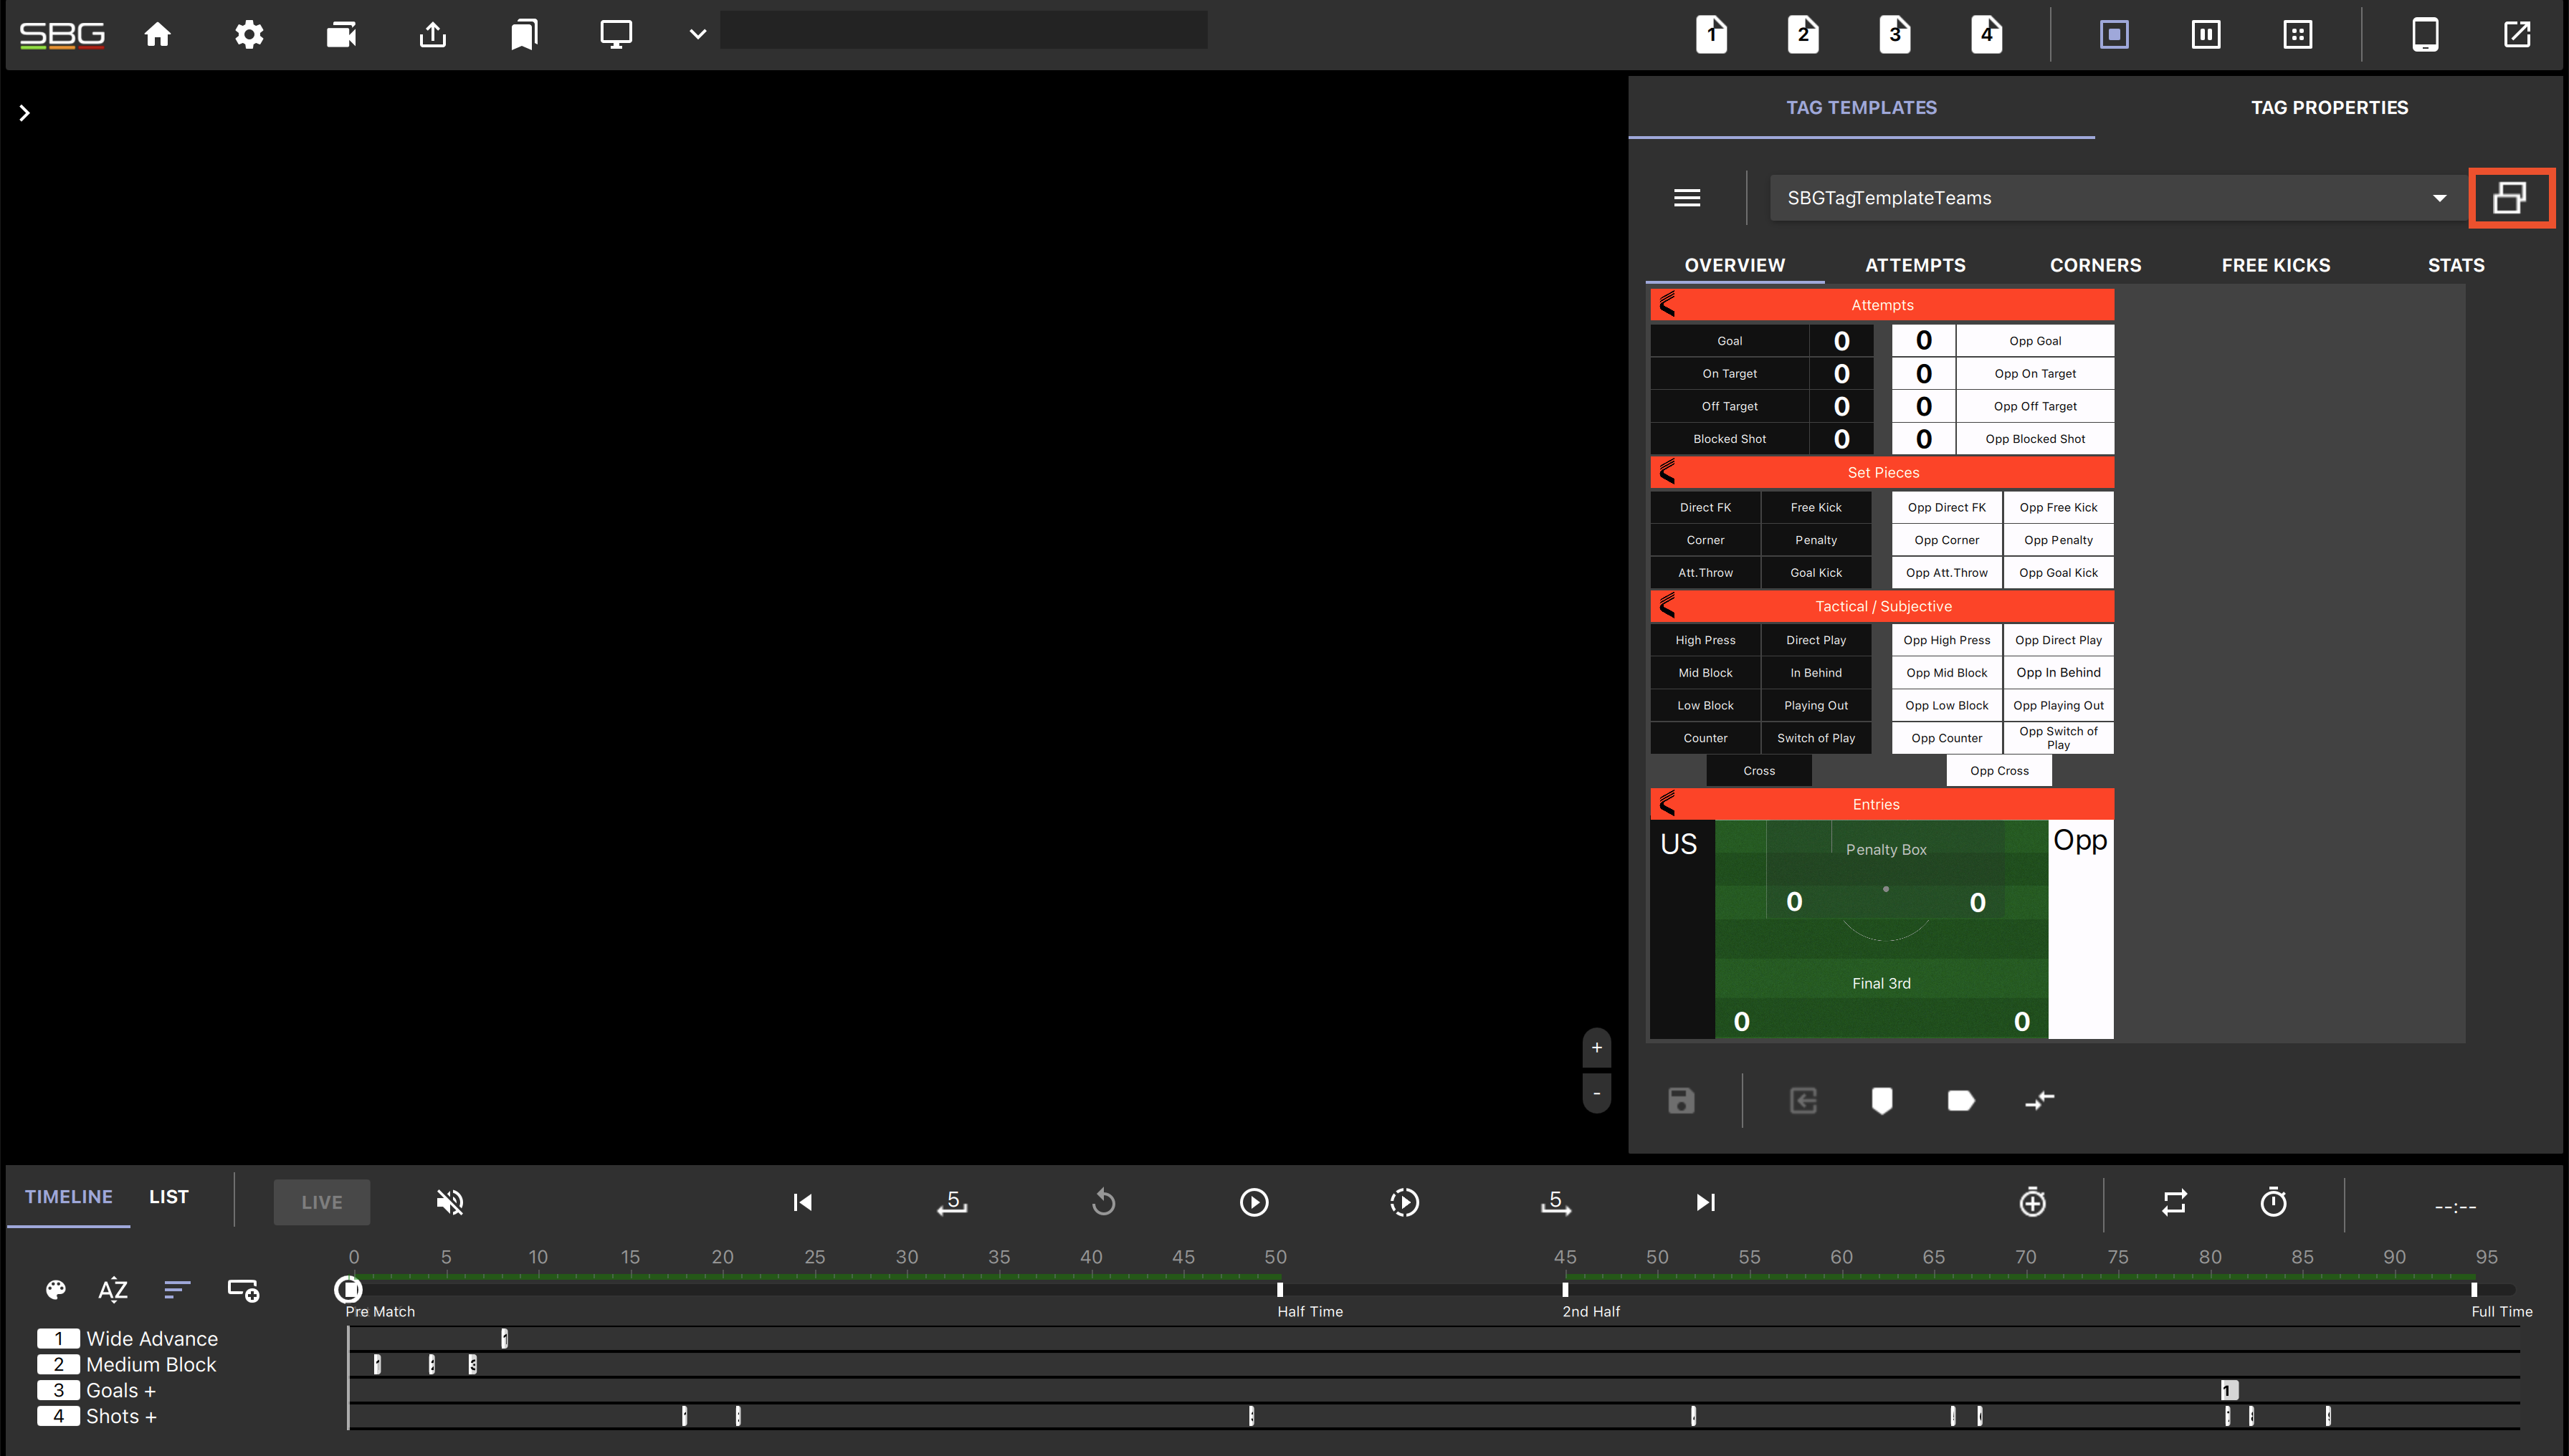This screenshot has width=2569, height=1456.
Task: Click the save disk icon below the tag panel
Action: pos(1681,1100)
